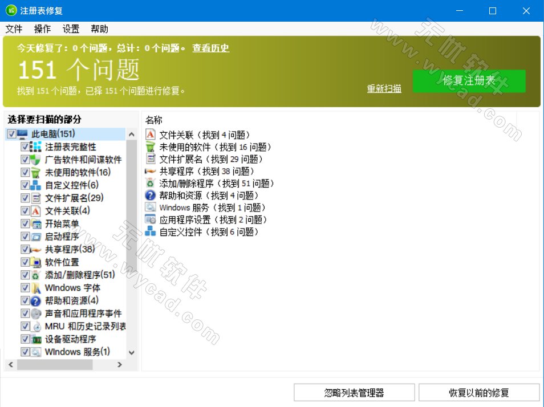Toggle the 注册表完整性 checkbox

click(x=25, y=146)
